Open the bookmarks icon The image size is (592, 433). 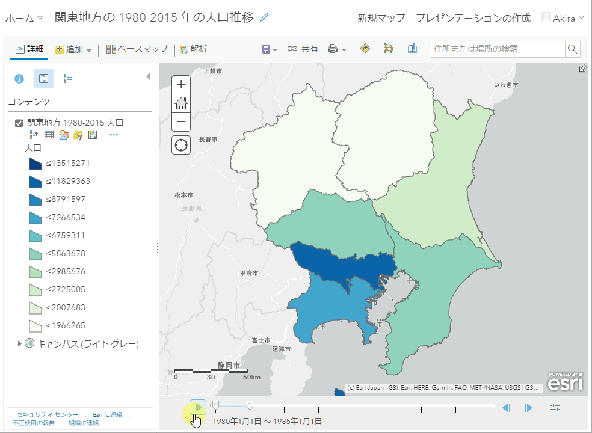pyautogui.click(x=412, y=48)
